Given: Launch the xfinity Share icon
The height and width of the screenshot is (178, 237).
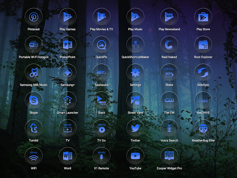Looking at the screenshot, I should coord(169,72).
